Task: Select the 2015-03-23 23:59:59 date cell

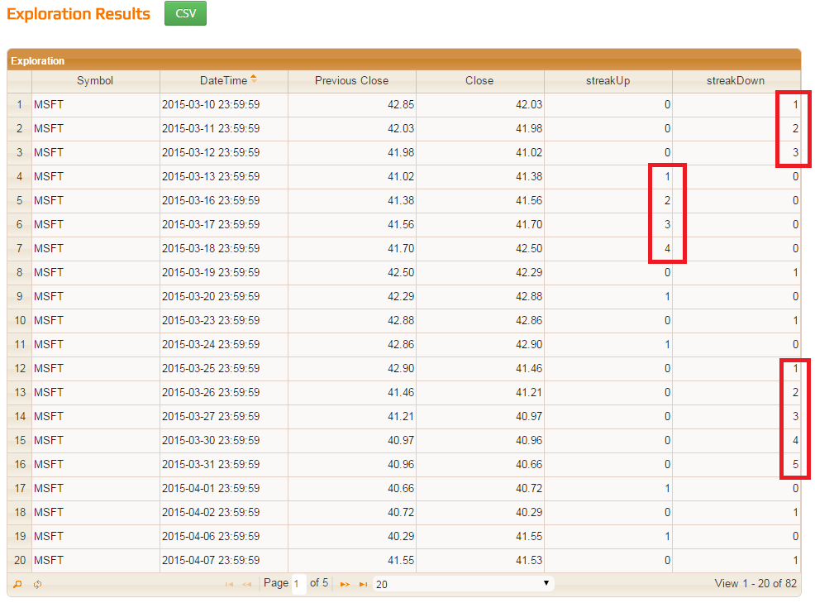Action: point(223,320)
